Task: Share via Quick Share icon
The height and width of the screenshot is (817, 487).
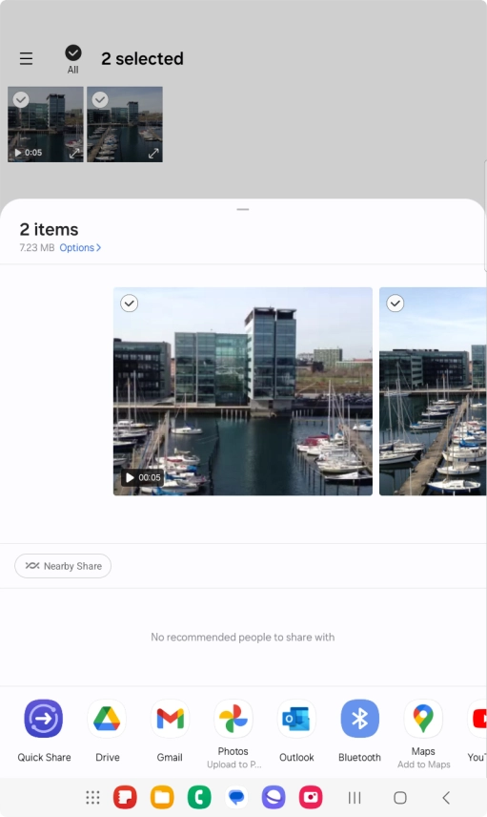Action: 44,719
